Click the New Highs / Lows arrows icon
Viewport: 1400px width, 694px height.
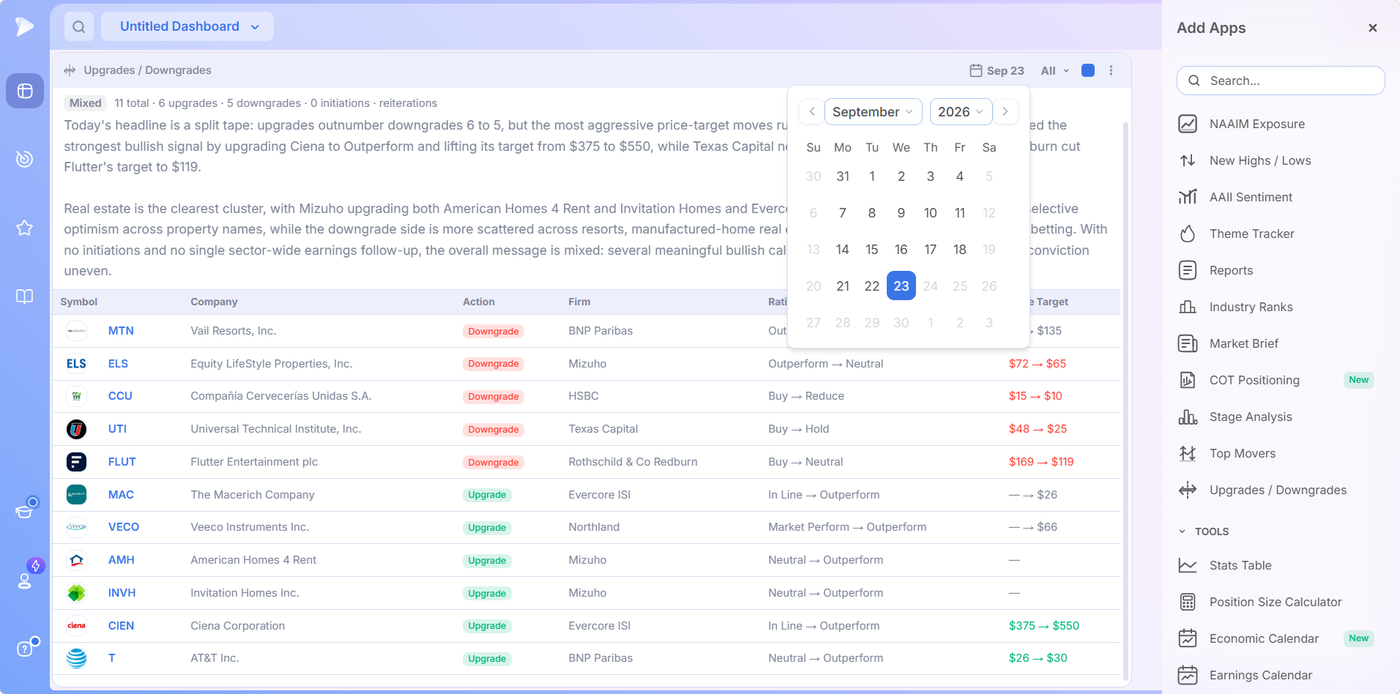(x=1188, y=160)
